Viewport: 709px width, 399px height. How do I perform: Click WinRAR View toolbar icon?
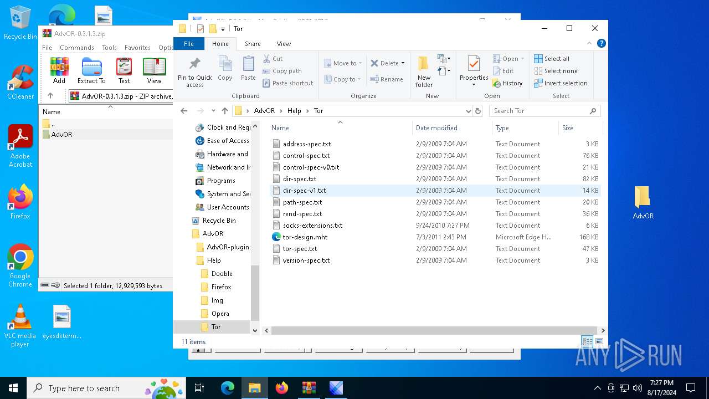pos(154,70)
